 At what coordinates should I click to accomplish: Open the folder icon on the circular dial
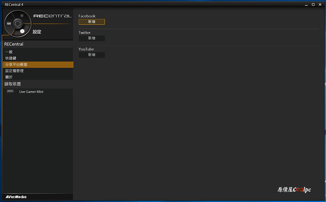click(9, 23)
